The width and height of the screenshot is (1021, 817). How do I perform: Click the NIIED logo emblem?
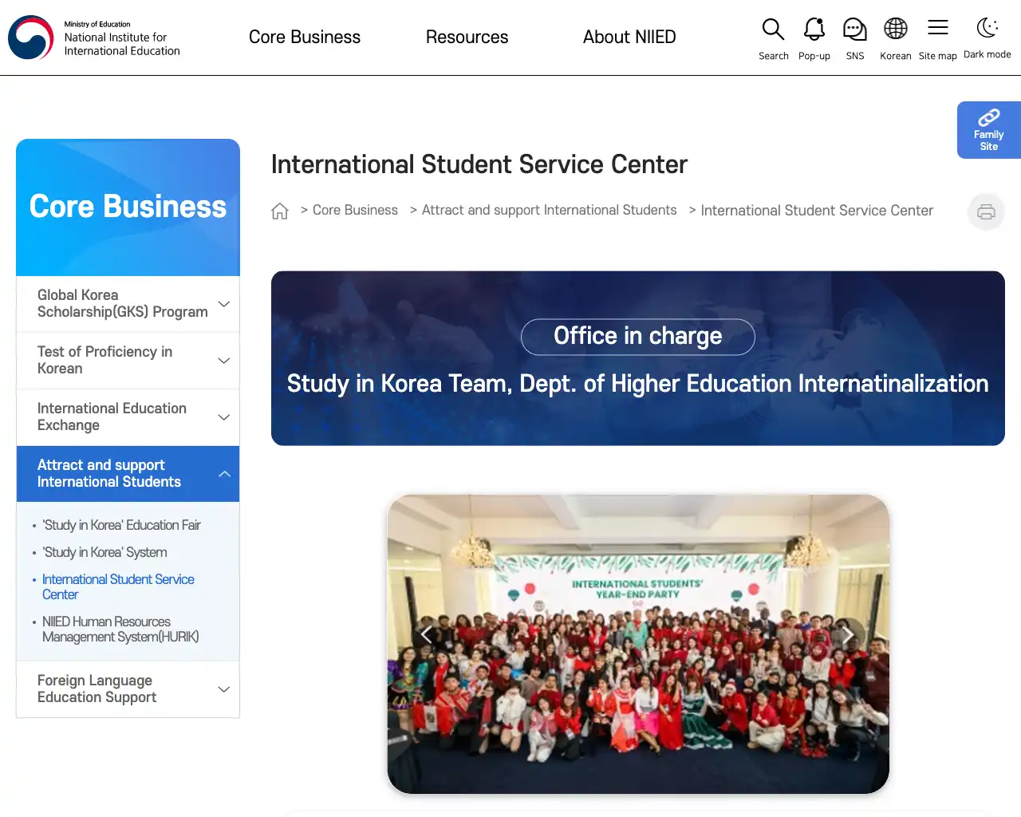(x=30, y=37)
